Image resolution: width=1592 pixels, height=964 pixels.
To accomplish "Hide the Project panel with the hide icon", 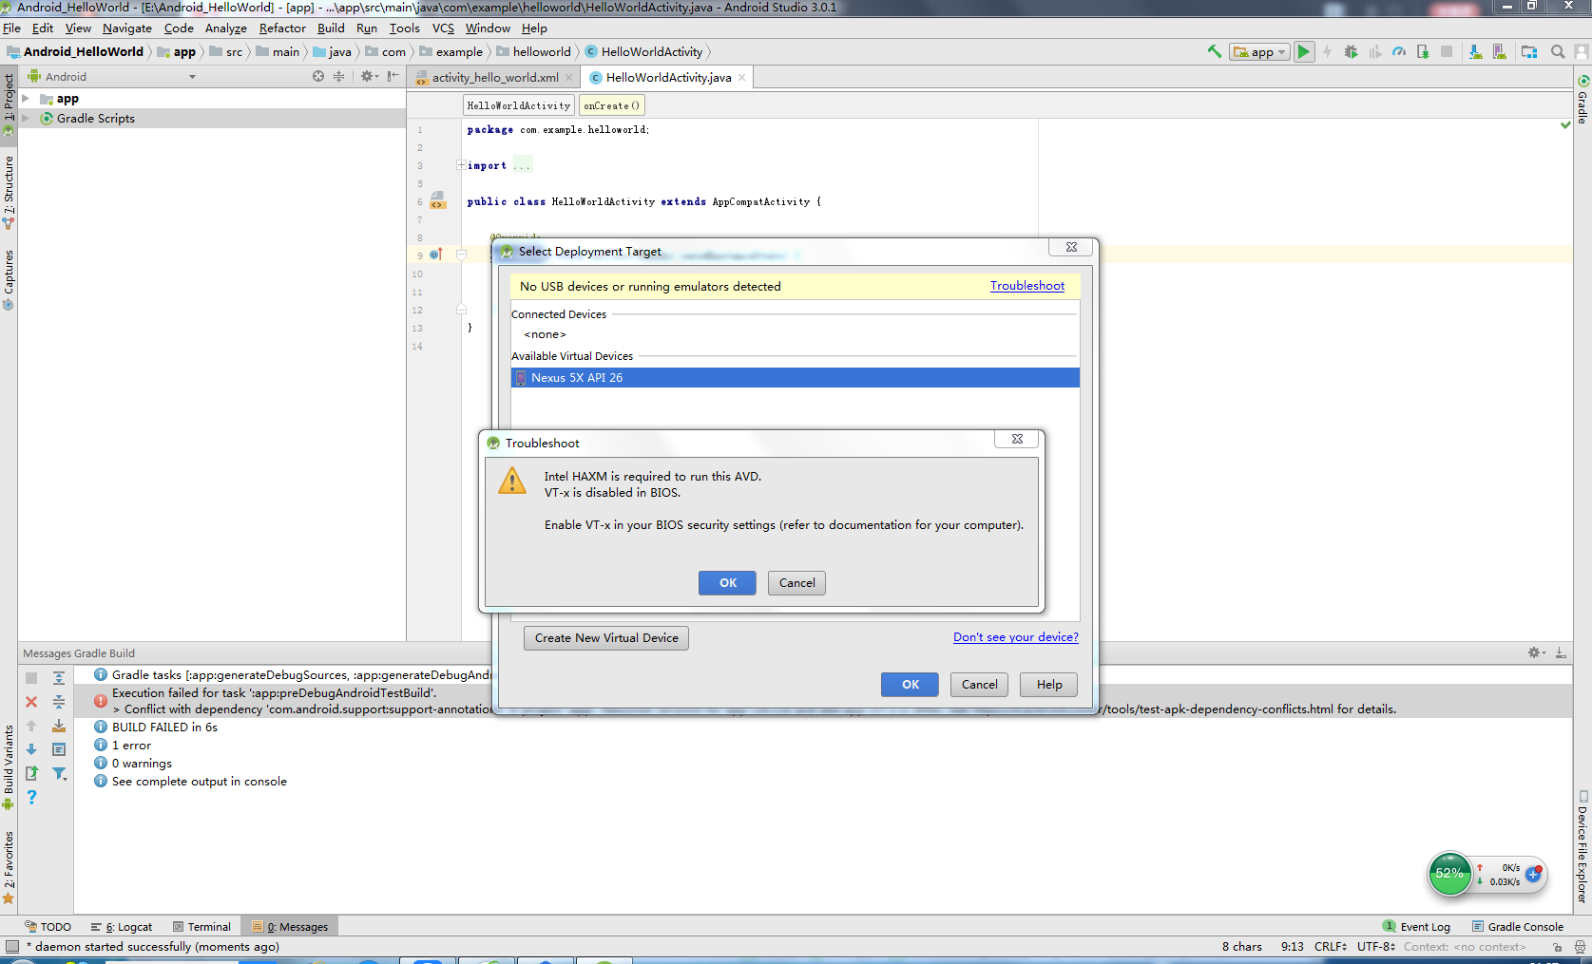I will [x=393, y=76].
